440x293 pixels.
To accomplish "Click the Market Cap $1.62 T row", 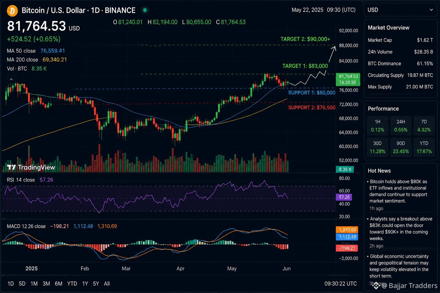I will pos(400,40).
